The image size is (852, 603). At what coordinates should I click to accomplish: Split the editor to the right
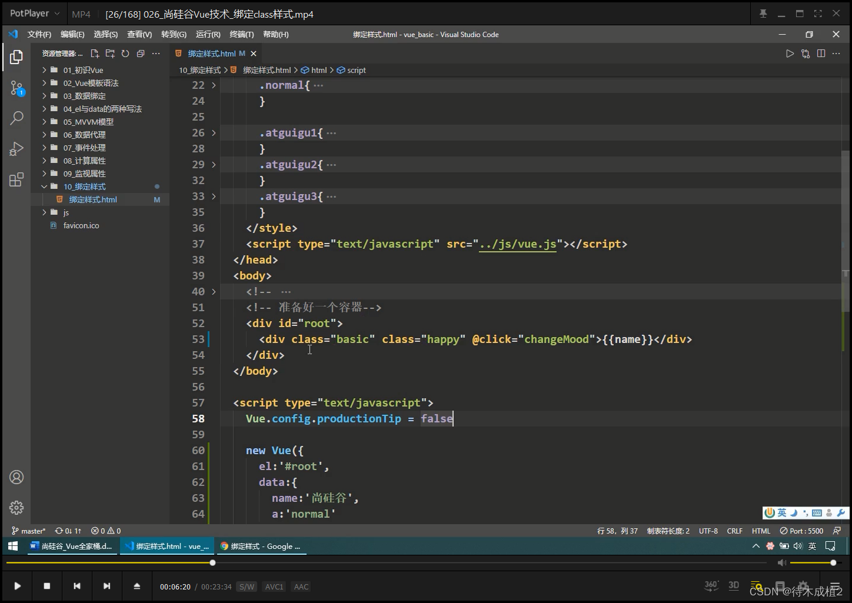(821, 54)
